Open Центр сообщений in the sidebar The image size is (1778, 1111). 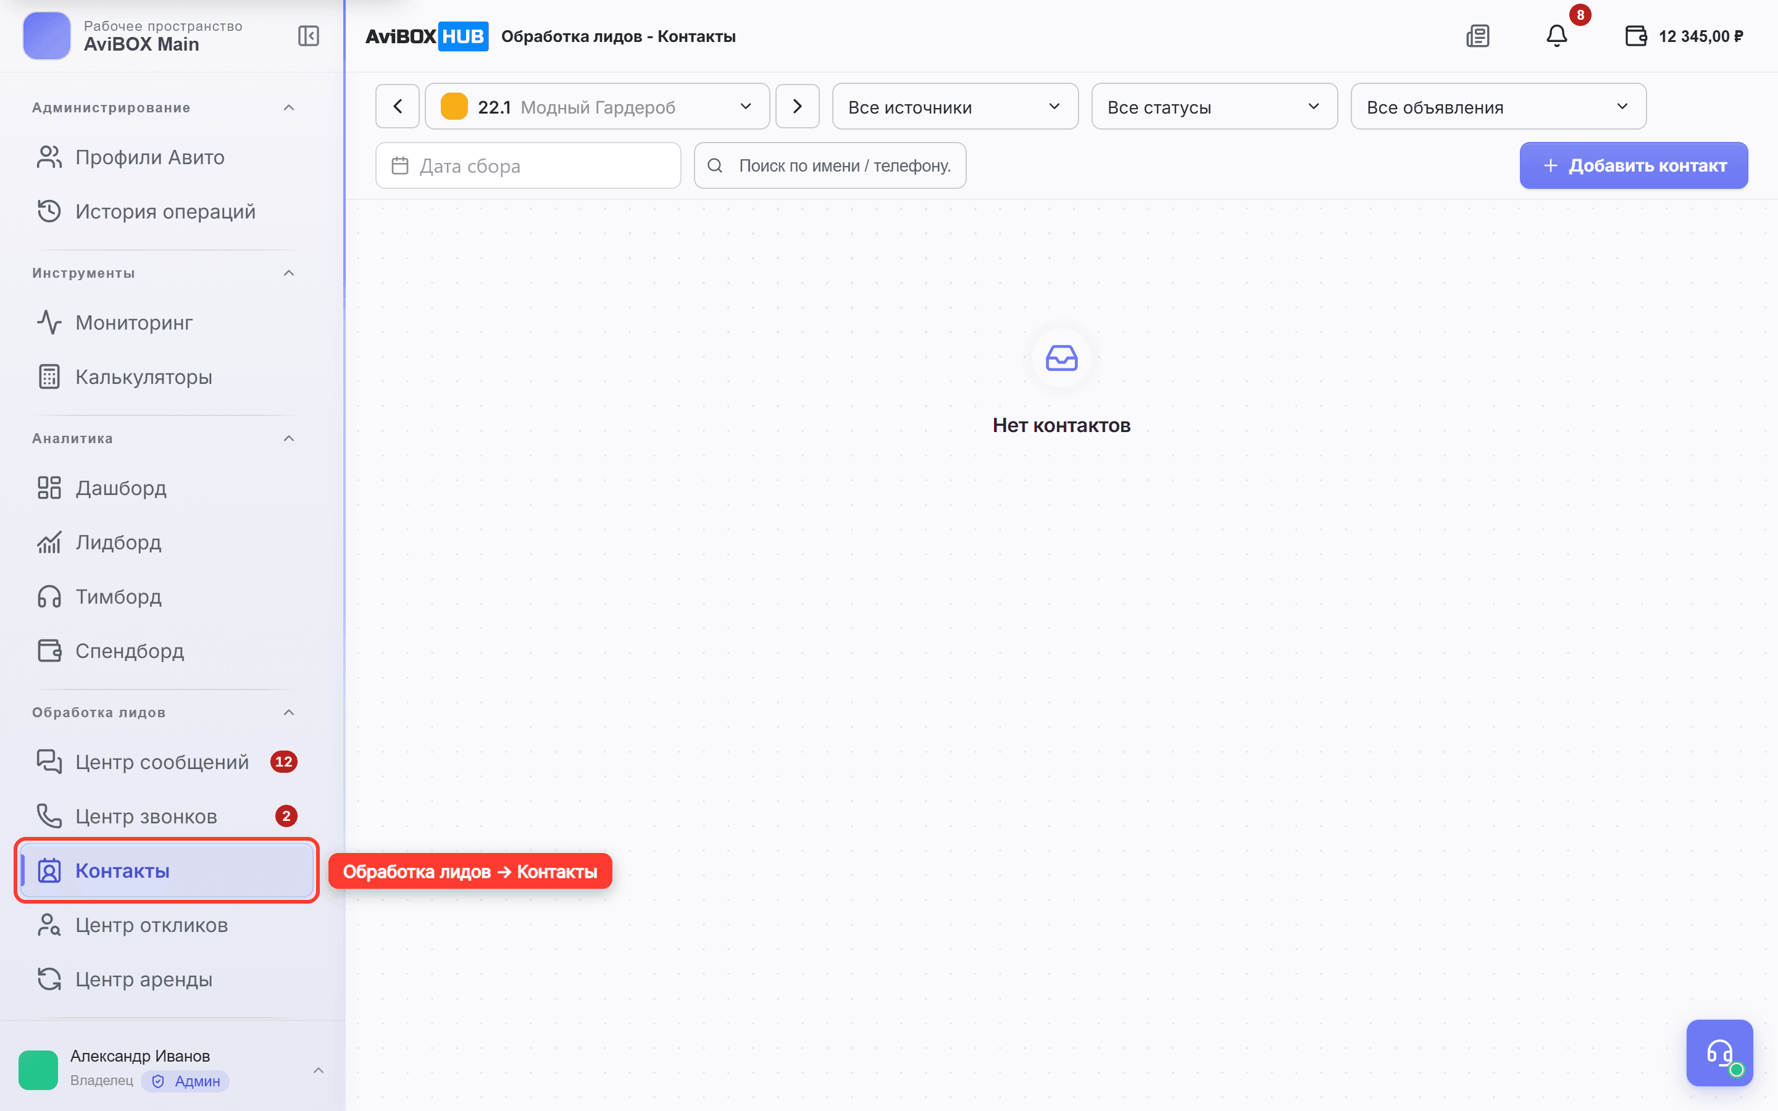click(167, 762)
